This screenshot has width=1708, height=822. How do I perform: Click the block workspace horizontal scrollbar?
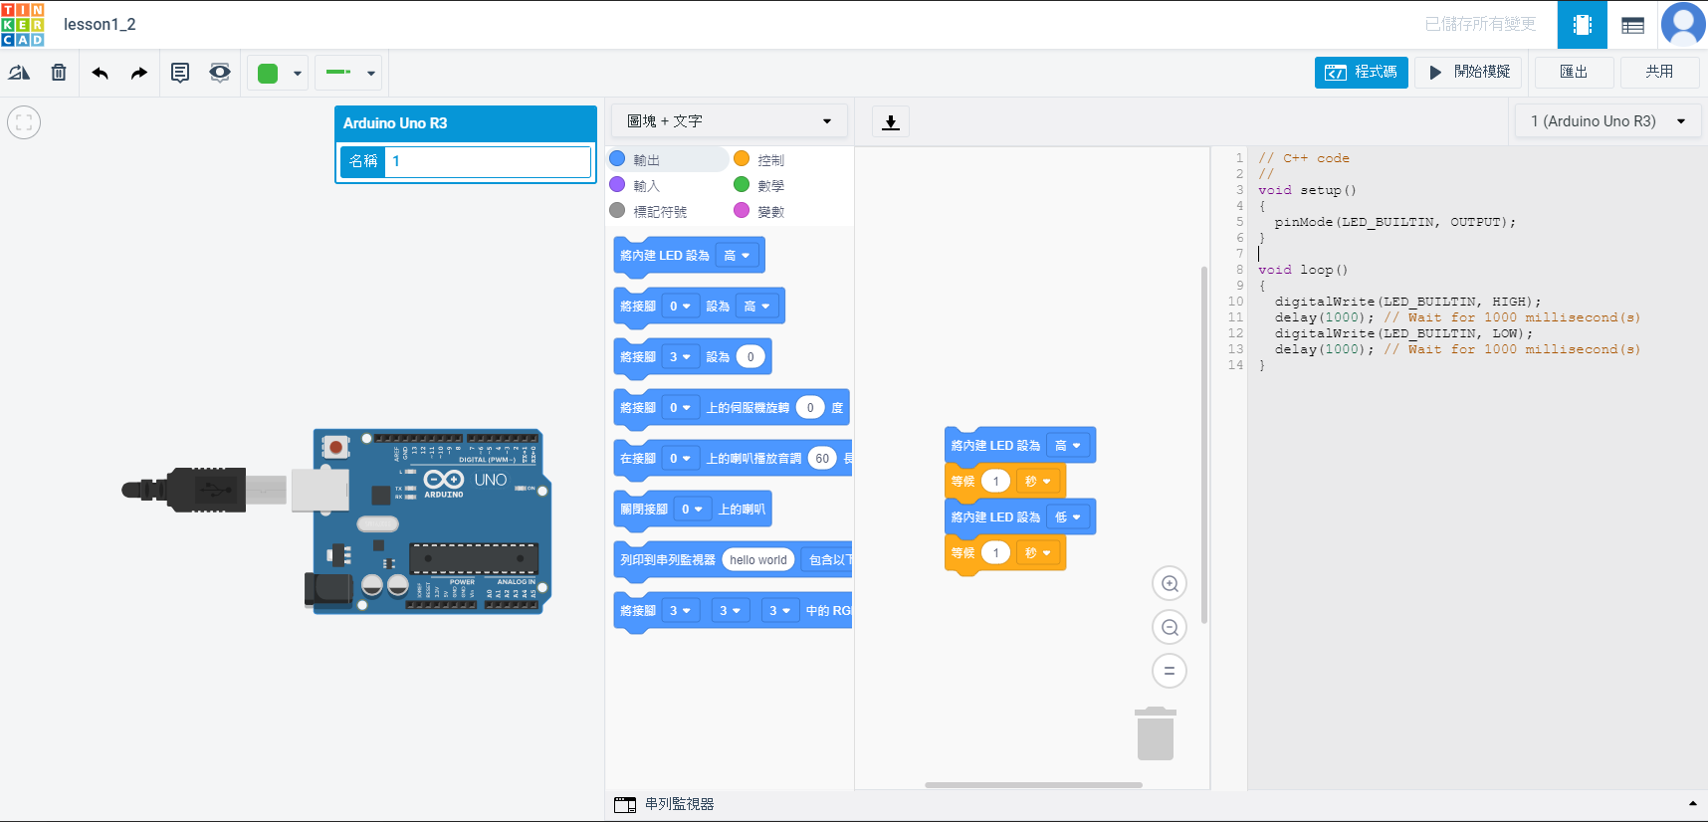click(1033, 785)
